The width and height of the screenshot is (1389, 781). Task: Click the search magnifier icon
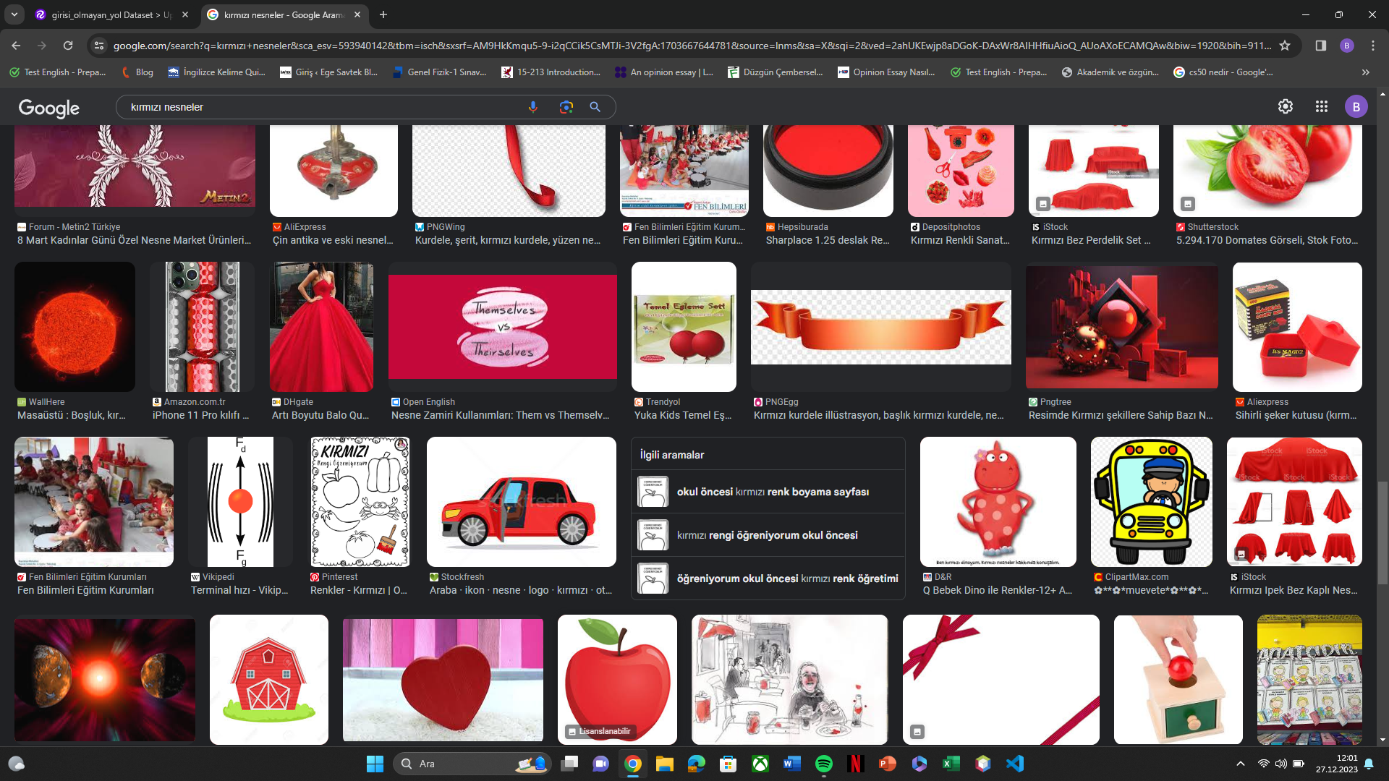point(595,106)
